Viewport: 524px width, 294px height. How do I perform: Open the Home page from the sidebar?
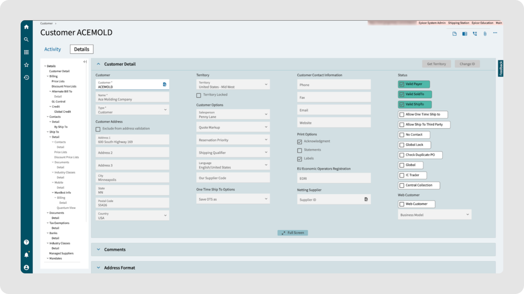(26, 26)
